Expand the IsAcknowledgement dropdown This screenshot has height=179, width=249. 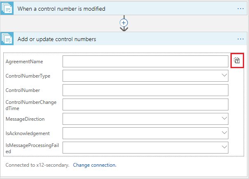tap(224, 133)
